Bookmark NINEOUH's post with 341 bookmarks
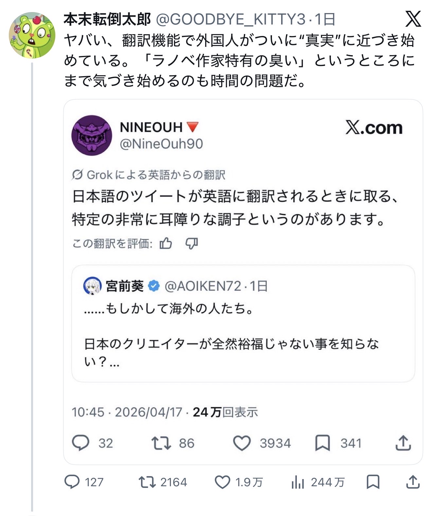This screenshot has height=516, width=432. click(322, 443)
